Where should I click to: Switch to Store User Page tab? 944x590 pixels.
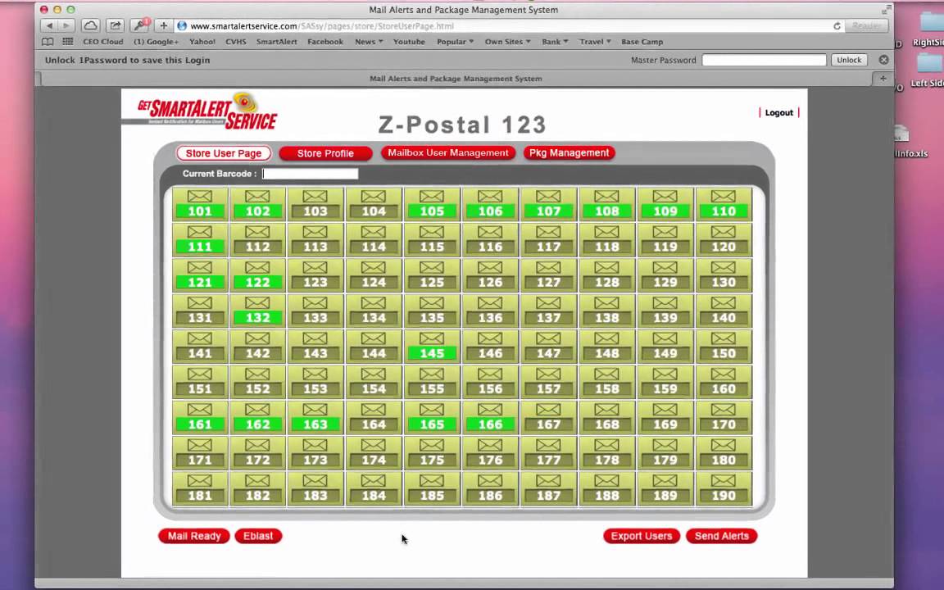coord(224,153)
